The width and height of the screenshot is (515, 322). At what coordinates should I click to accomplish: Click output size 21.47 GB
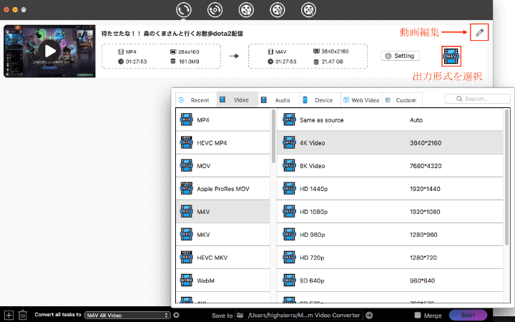tap(333, 62)
